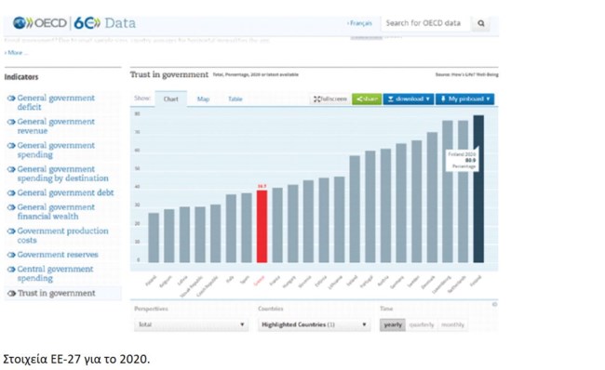Select the monthly time option
This screenshot has height=370, width=605.
[452, 324]
